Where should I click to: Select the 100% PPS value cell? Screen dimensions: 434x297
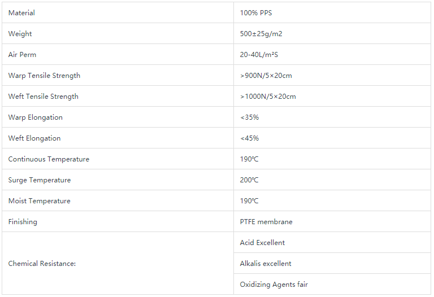click(332, 13)
